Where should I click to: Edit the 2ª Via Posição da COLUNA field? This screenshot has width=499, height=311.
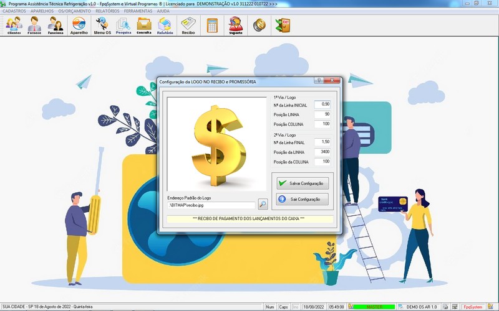pyautogui.click(x=322, y=162)
